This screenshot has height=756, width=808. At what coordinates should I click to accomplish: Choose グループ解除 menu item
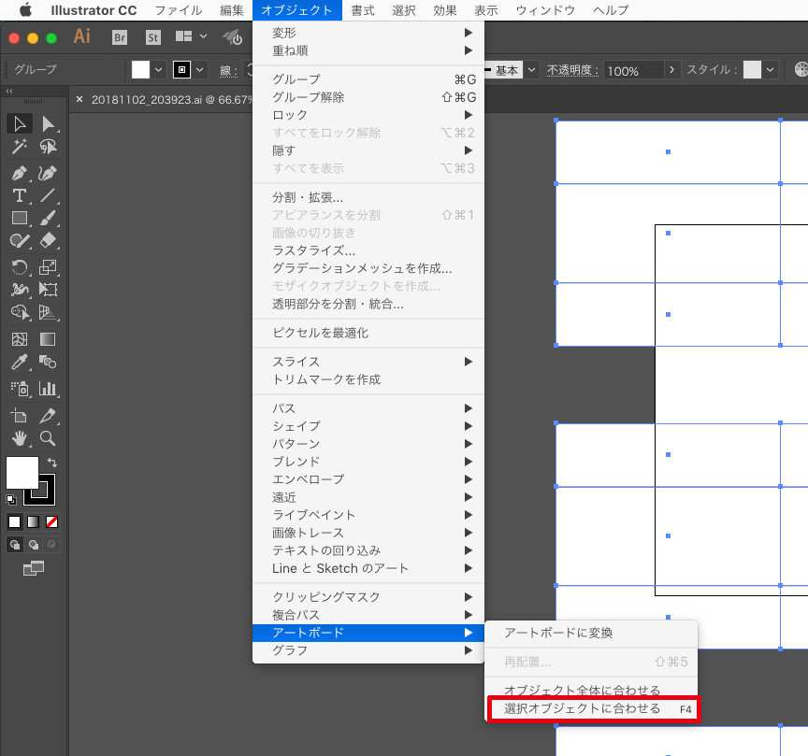click(x=368, y=97)
